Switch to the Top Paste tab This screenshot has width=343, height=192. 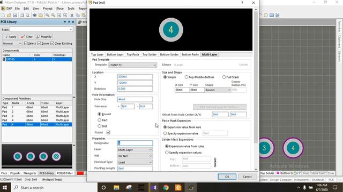pos(133,54)
